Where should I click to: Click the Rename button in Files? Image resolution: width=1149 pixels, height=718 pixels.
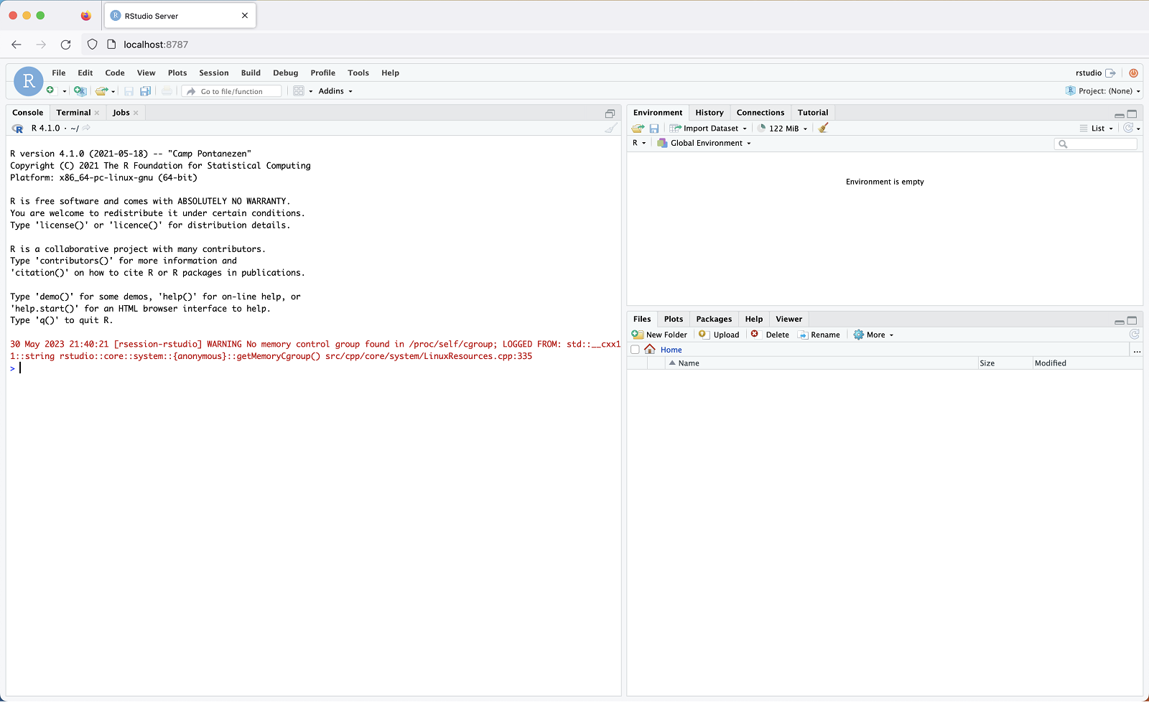click(x=819, y=335)
